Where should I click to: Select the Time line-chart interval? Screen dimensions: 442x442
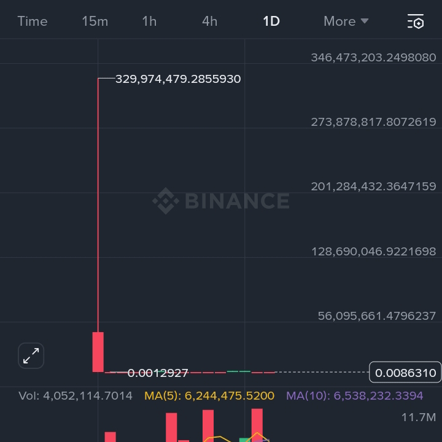pos(33,21)
